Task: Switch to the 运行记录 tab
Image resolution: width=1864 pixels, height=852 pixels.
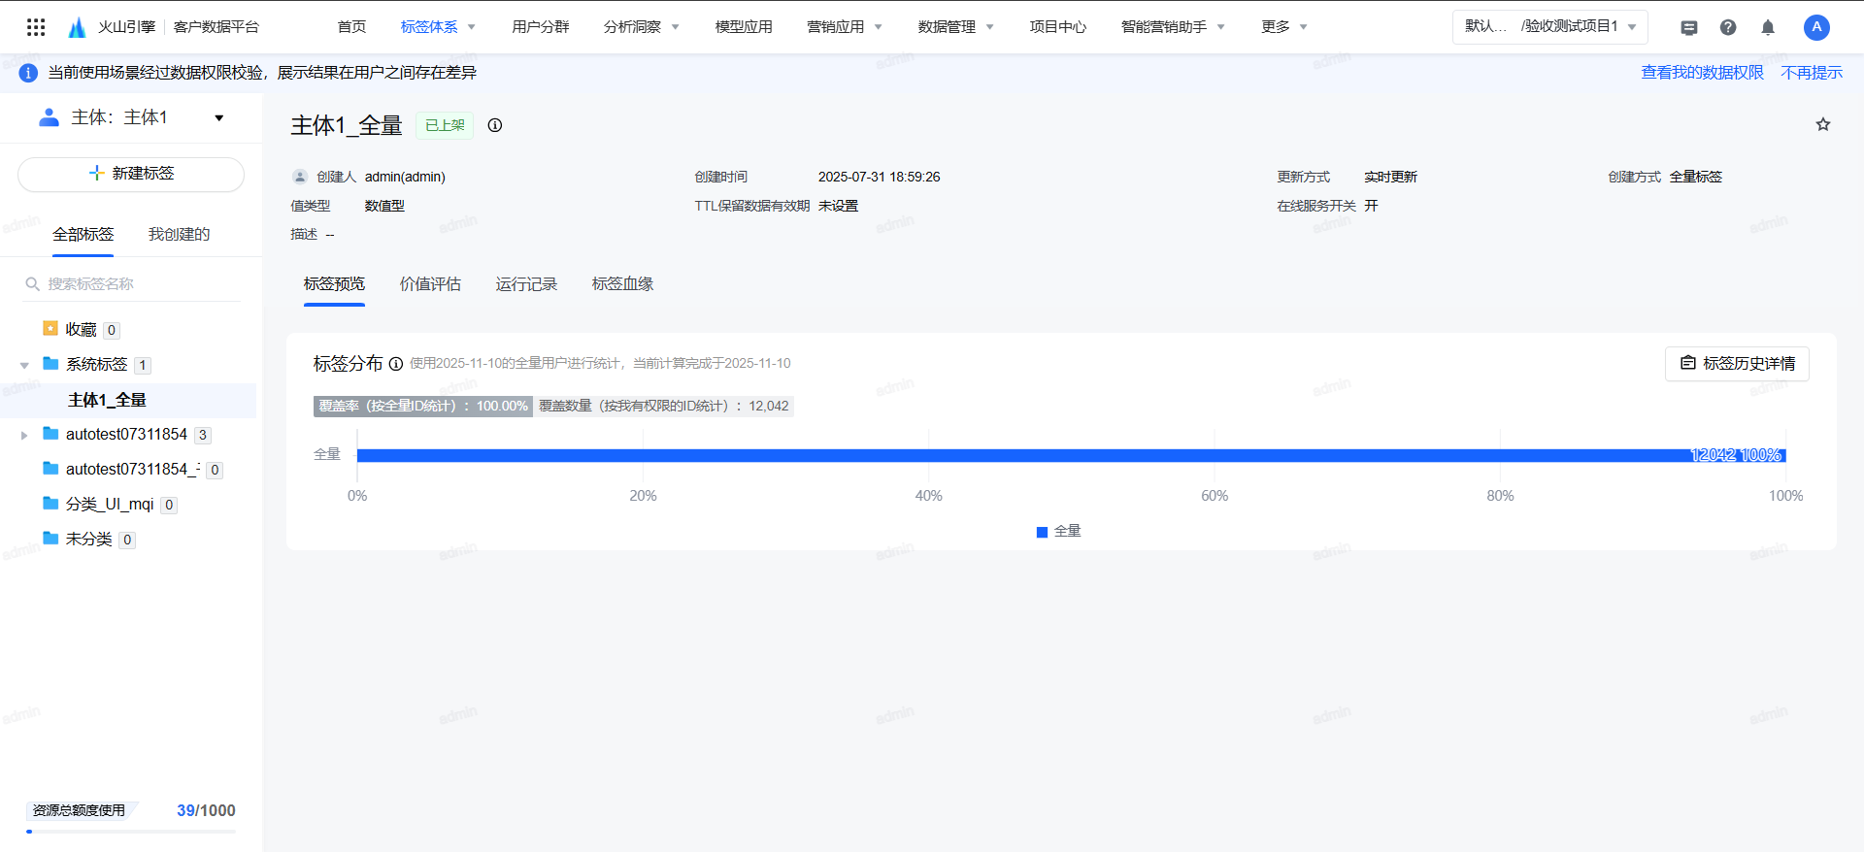Action: tap(526, 284)
